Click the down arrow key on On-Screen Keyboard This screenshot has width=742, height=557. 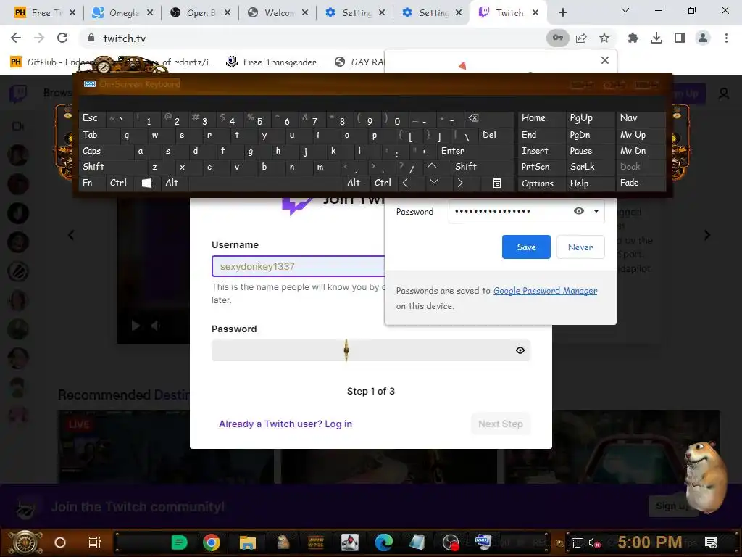click(433, 182)
